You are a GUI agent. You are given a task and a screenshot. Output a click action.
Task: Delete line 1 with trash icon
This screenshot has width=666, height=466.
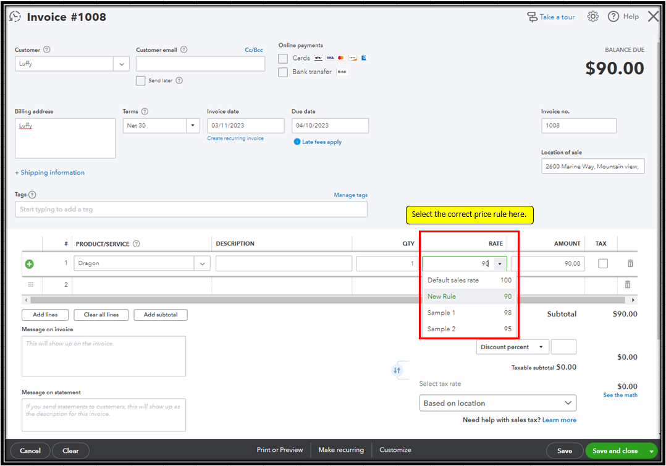(630, 263)
